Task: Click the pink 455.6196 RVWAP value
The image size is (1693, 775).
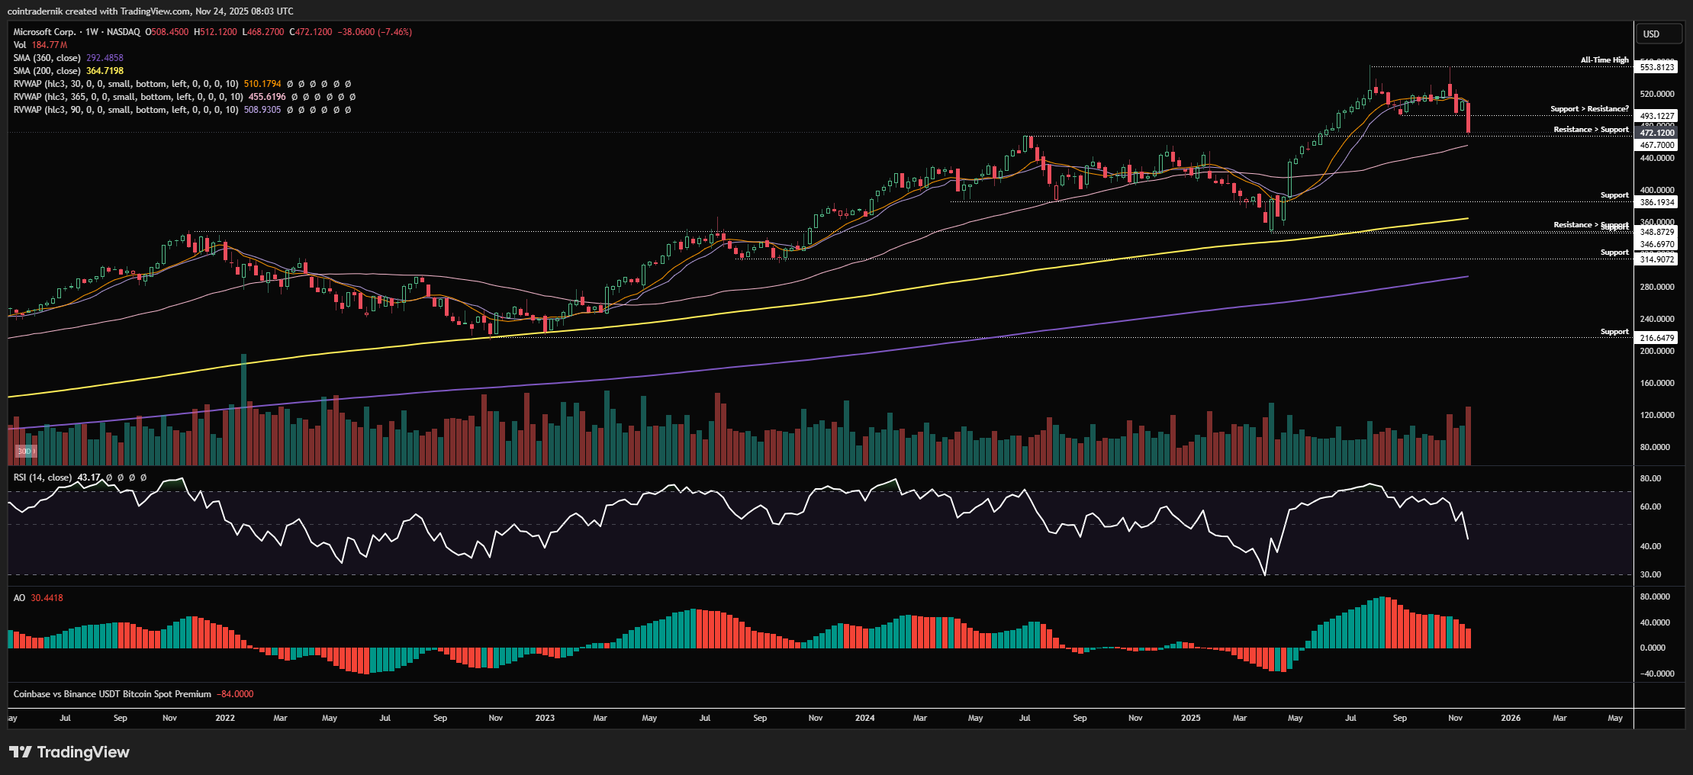Action: tap(267, 97)
